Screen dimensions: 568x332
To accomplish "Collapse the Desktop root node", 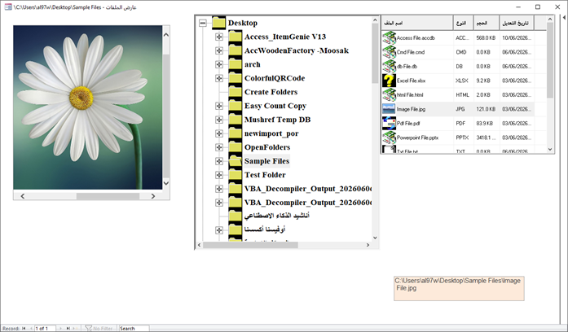I will (x=203, y=23).
